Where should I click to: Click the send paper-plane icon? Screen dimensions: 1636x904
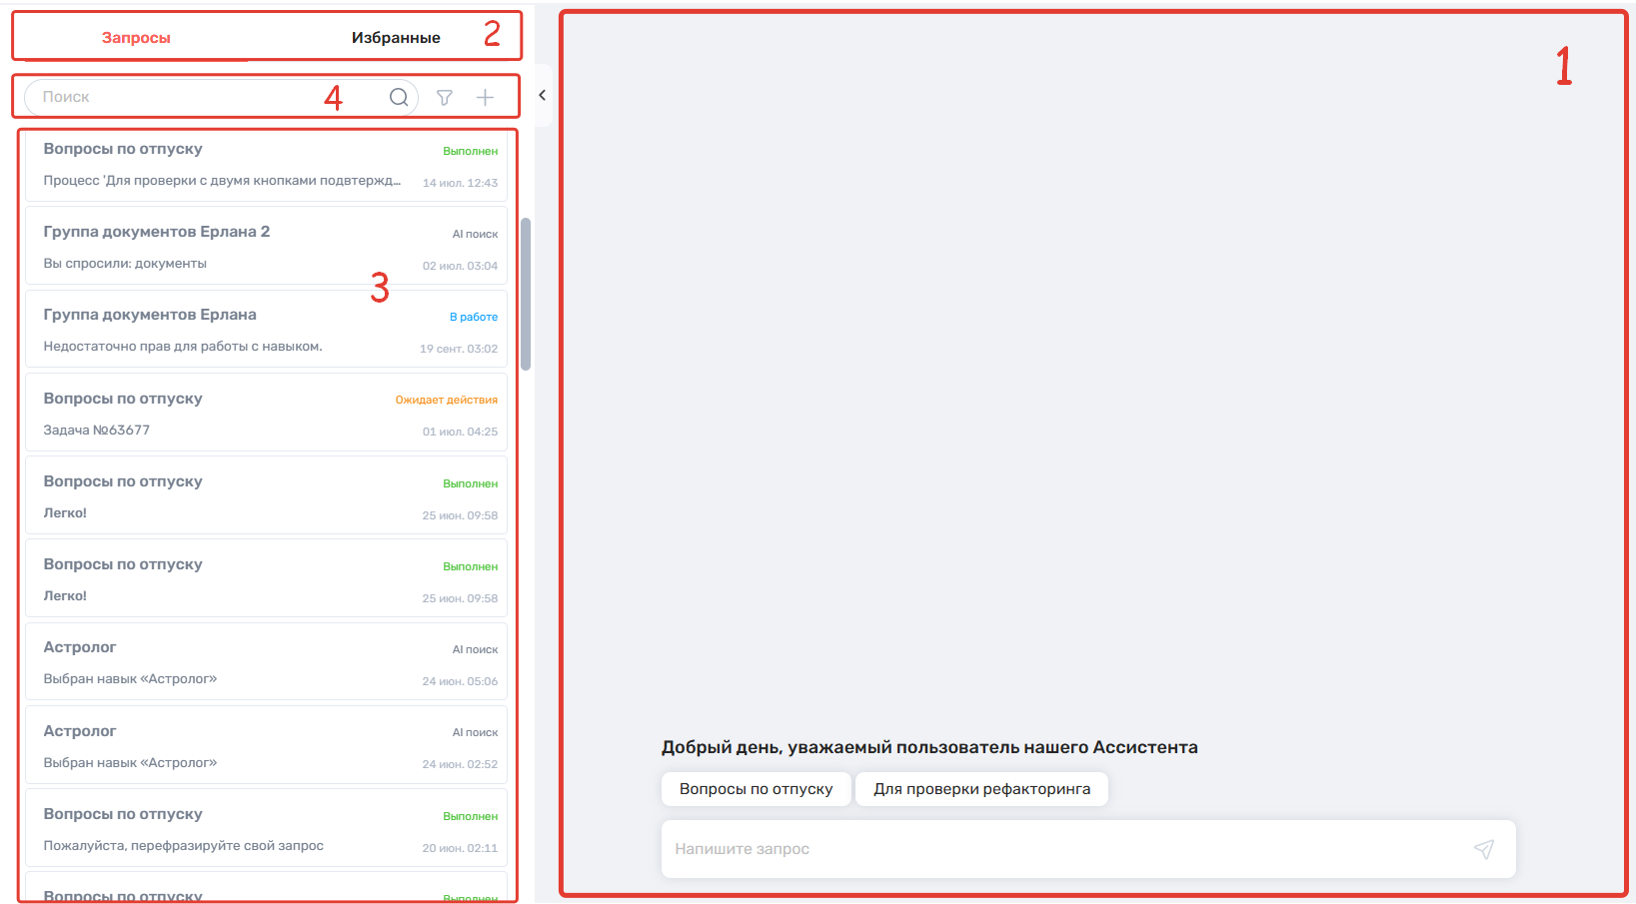tap(1484, 849)
